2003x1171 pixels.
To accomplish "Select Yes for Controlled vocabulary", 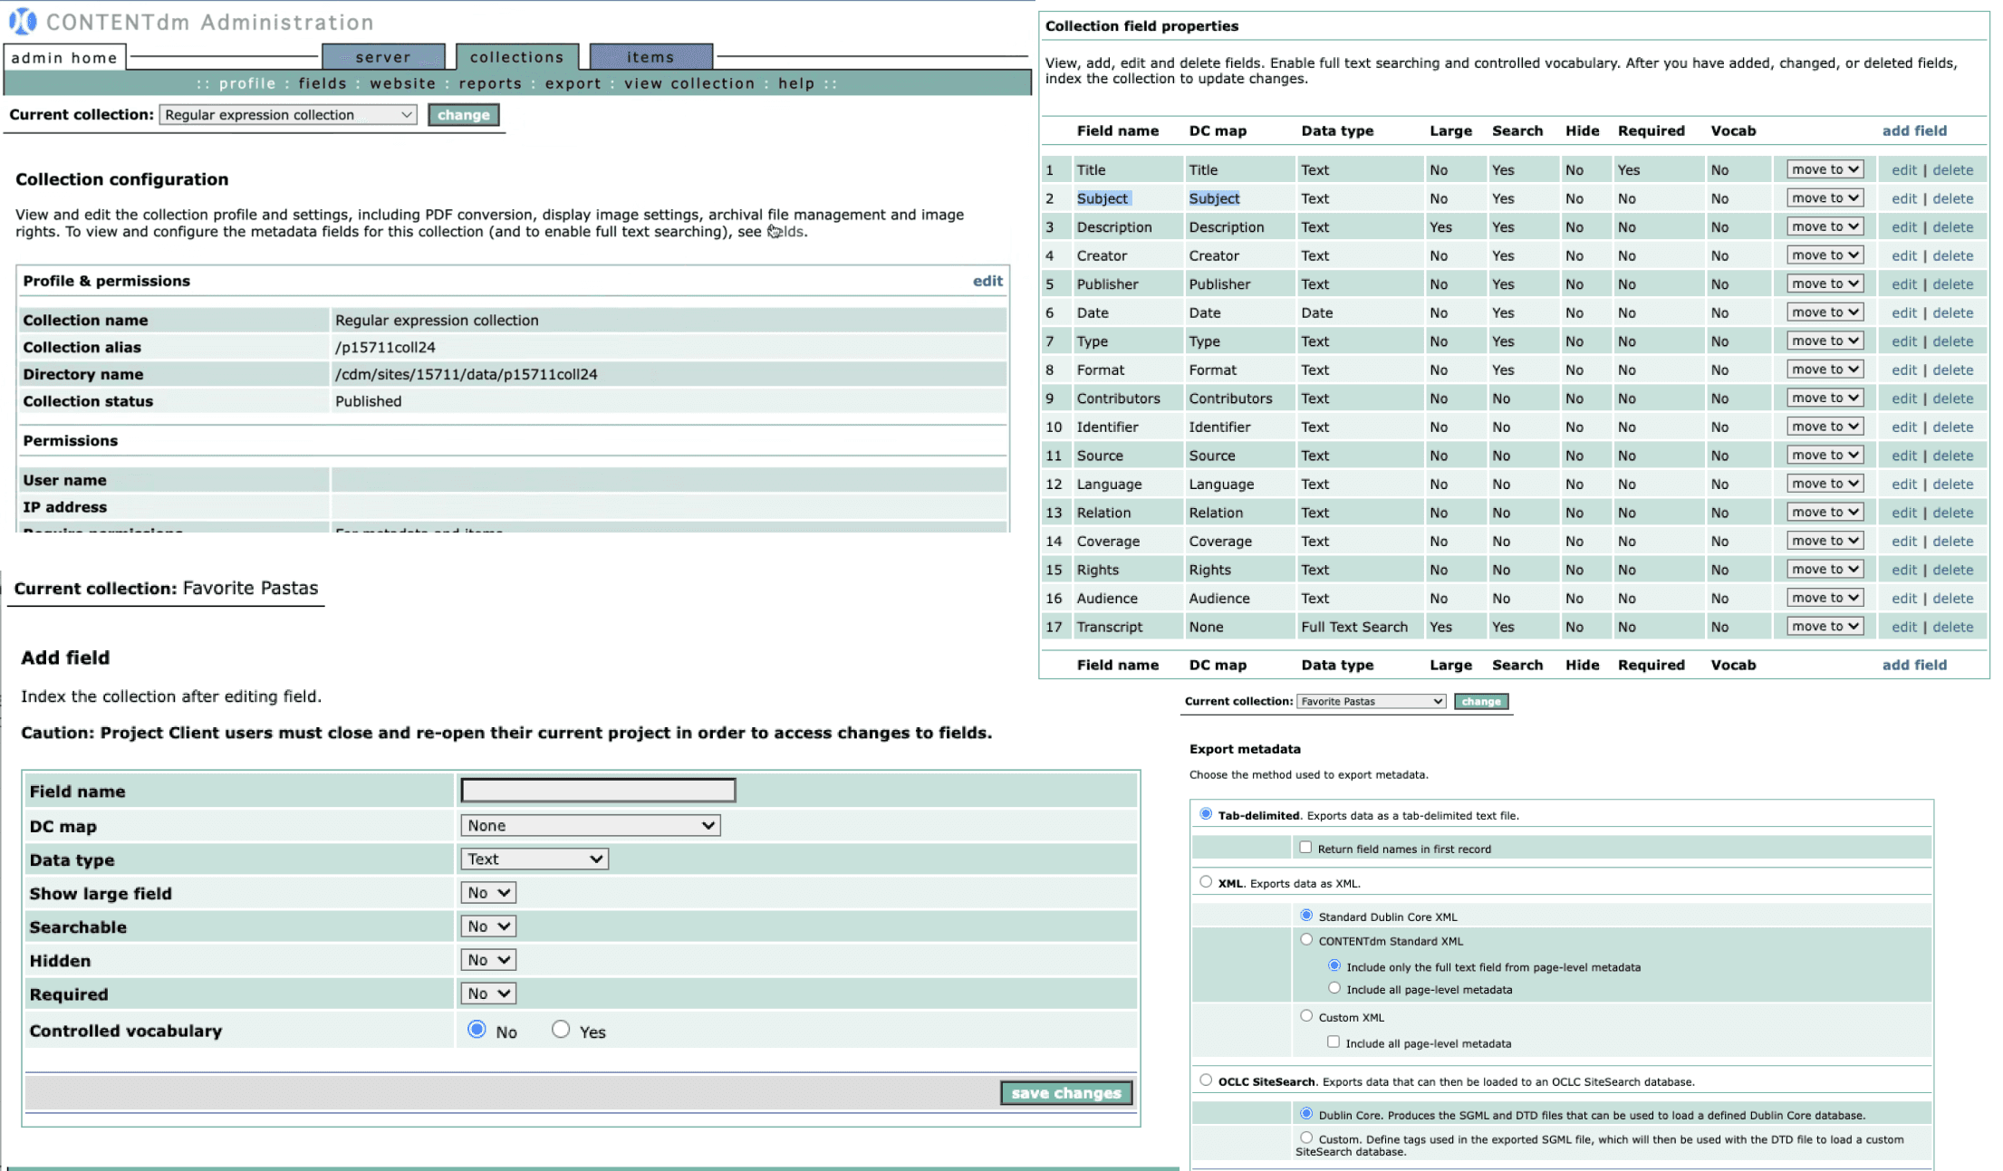I will pyautogui.click(x=561, y=1030).
